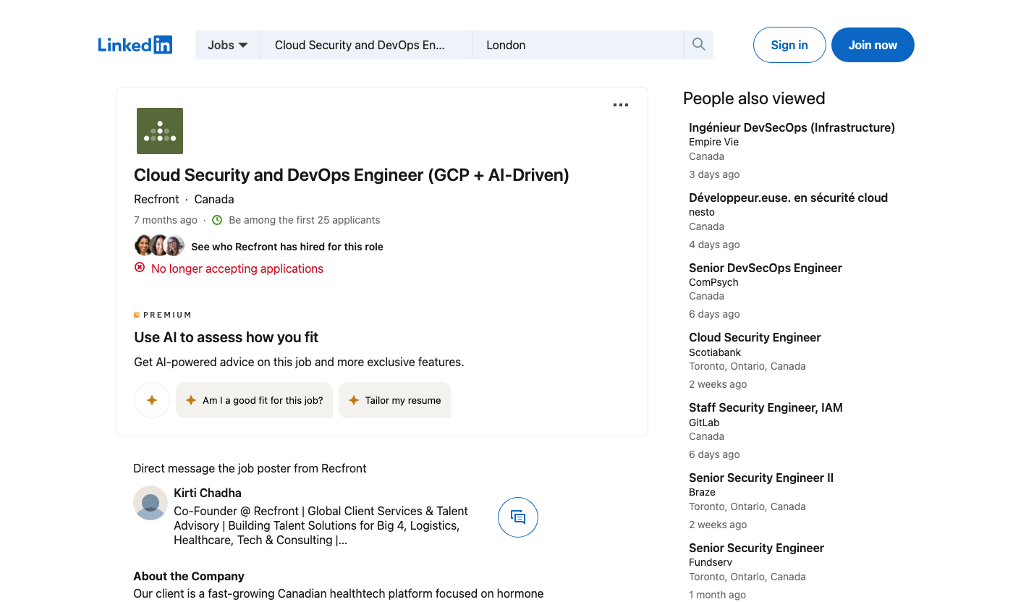Image resolution: width=1013 pixels, height=602 pixels.
Task: Click the 'Empire Vie' company text
Action: [x=713, y=142]
